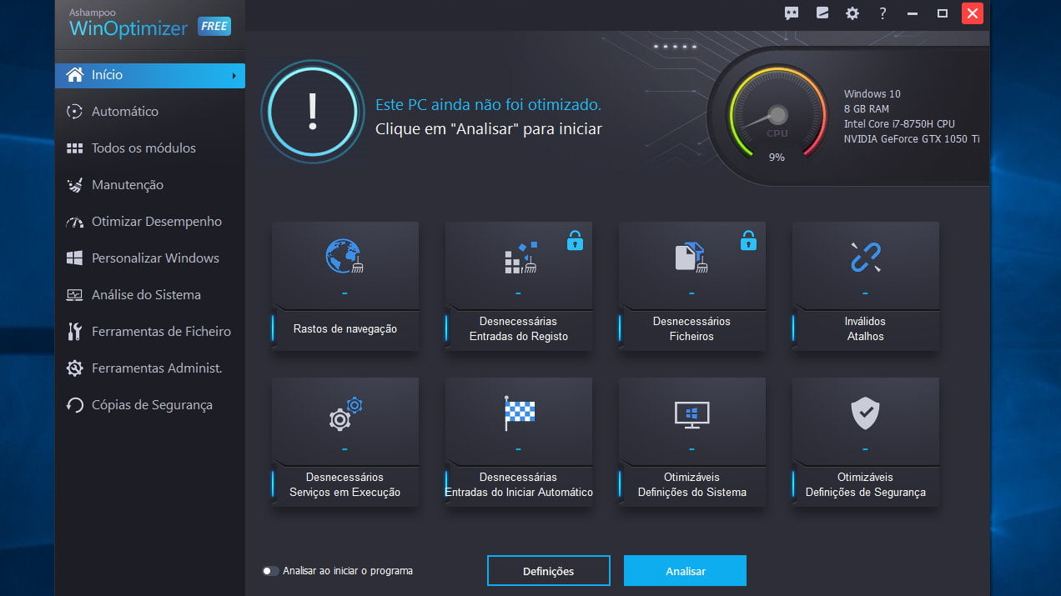Click the globe icon for Rastos de navegação
This screenshot has height=596, width=1061.
coord(344,257)
